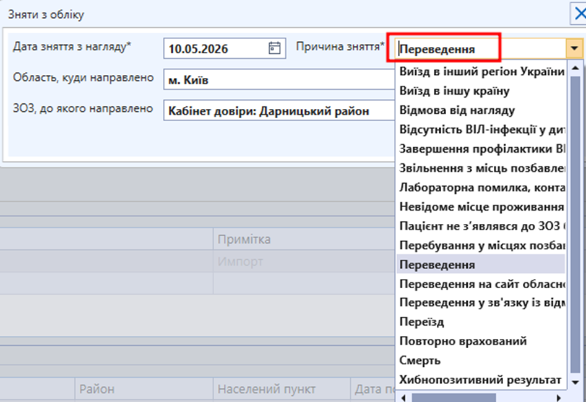This screenshot has width=586, height=402.
Task: Choose Переведення на сайт обласного option
Action: [481, 284]
